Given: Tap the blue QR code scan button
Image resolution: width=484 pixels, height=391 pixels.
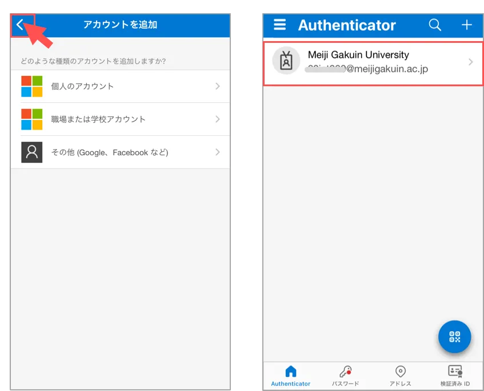Looking at the screenshot, I should (454, 336).
